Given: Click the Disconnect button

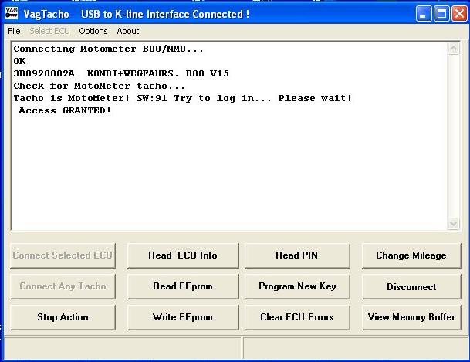Looking at the screenshot, I should click(411, 286).
